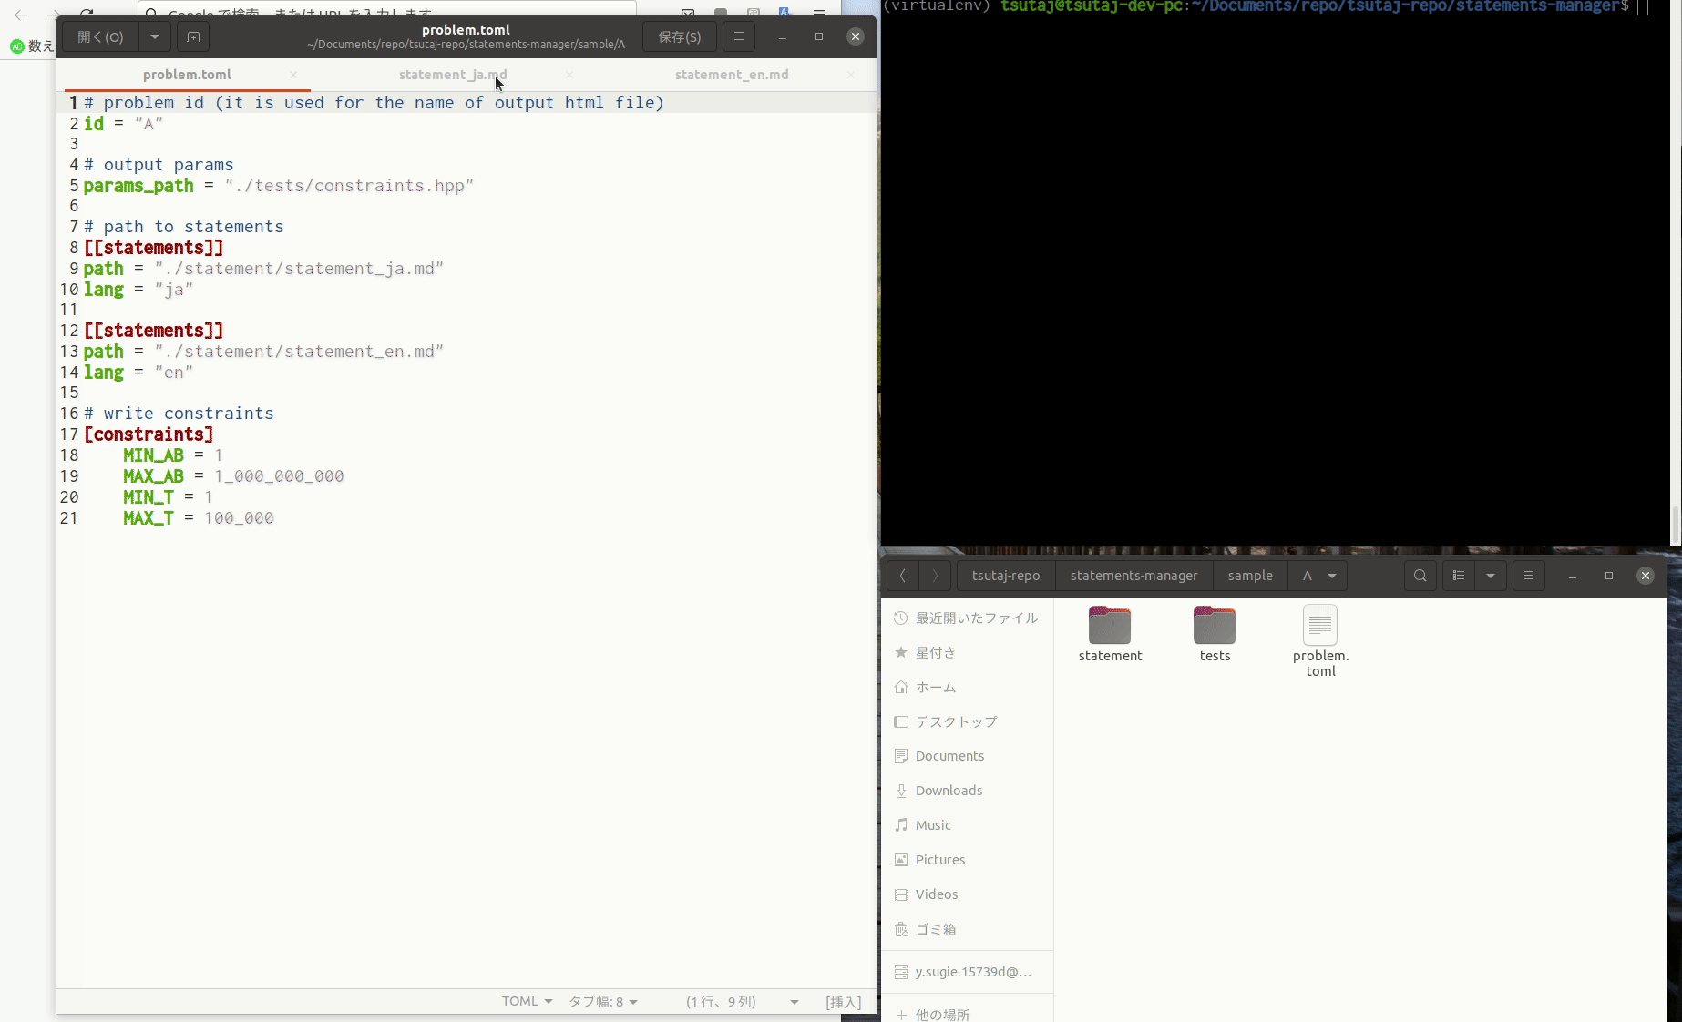
Task: Switch to the statement_ja.md tab
Action: click(453, 75)
